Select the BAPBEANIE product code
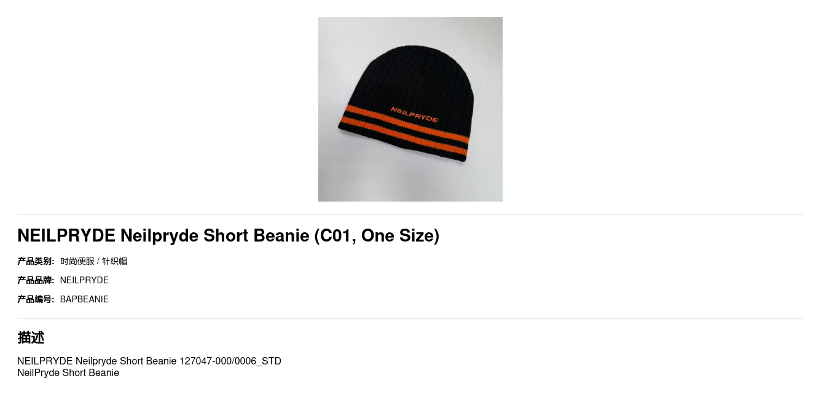The width and height of the screenshot is (816, 397). click(x=84, y=299)
